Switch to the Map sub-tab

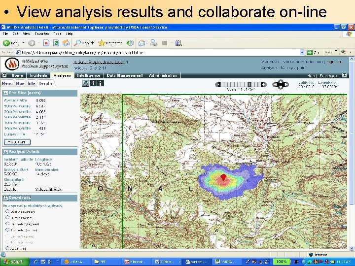(x=20, y=83)
